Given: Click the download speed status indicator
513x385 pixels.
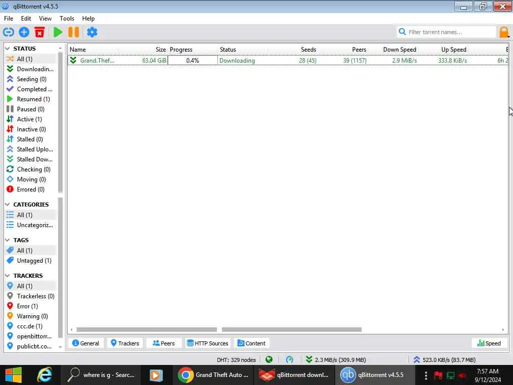Looking at the screenshot, I should coord(336,359).
